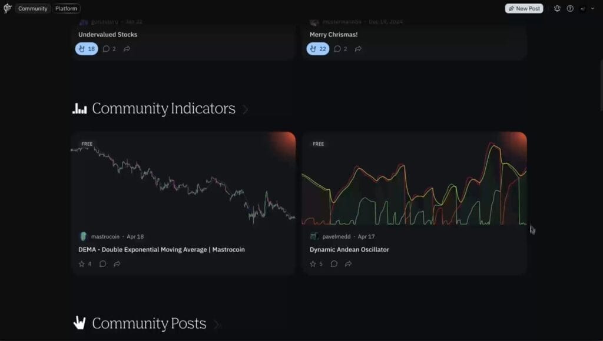Image resolution: width=603 pixels, height=341 pixels.
Task: Expand the Community Posts section chevron
Action: coord(216,324)
